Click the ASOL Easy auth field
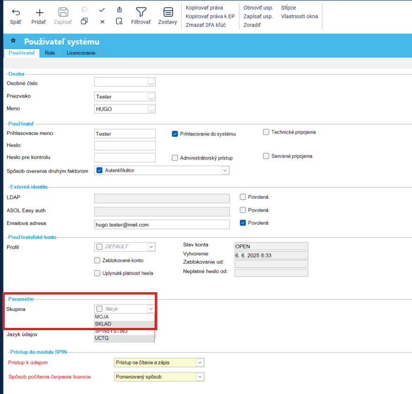This screenshot has width=412, height=394. click(x=162, y=212)
